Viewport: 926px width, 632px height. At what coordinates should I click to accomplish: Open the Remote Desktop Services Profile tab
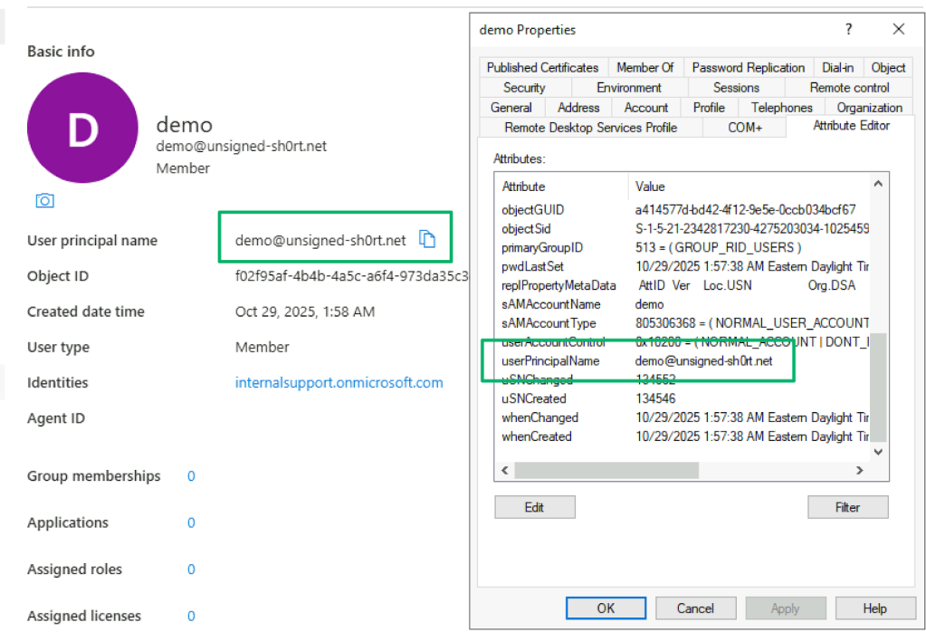590,128
